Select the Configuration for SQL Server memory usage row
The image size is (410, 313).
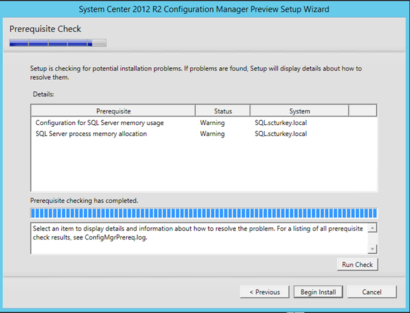tap(204, 123)
